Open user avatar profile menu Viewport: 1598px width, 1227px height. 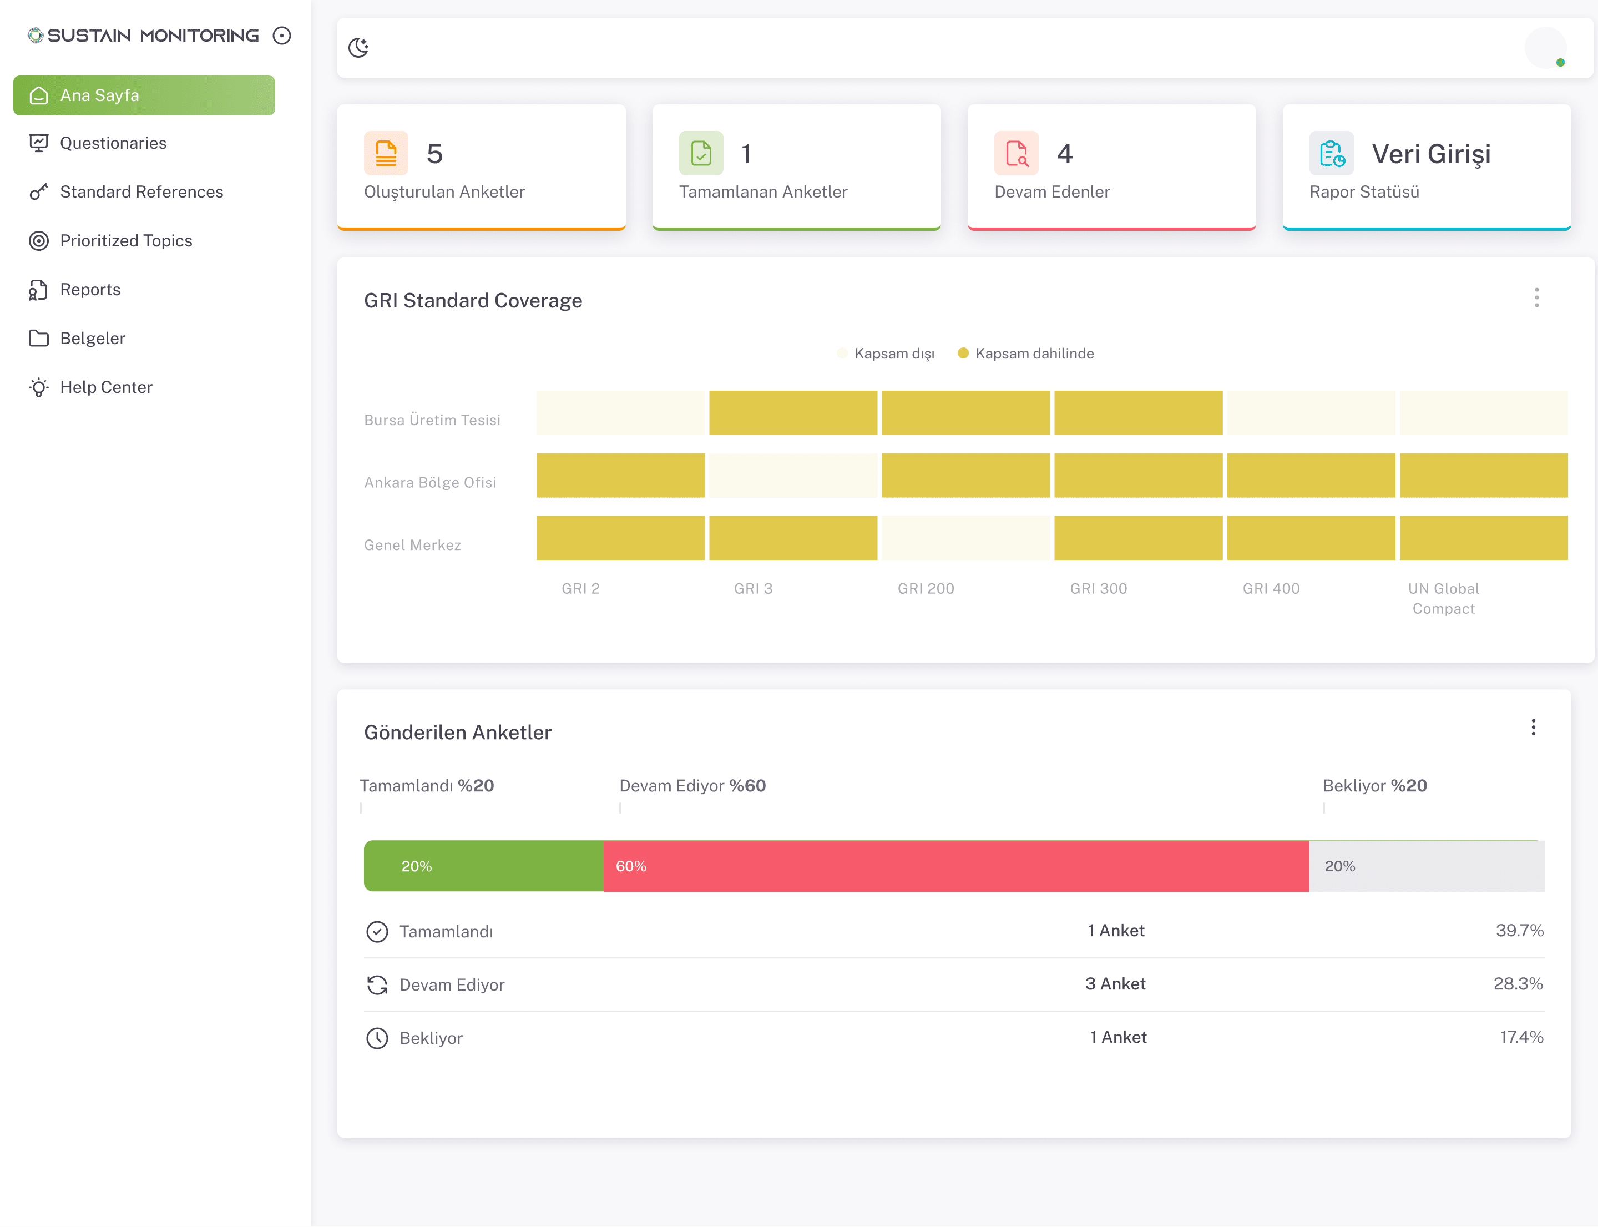tap(1545, 48)
